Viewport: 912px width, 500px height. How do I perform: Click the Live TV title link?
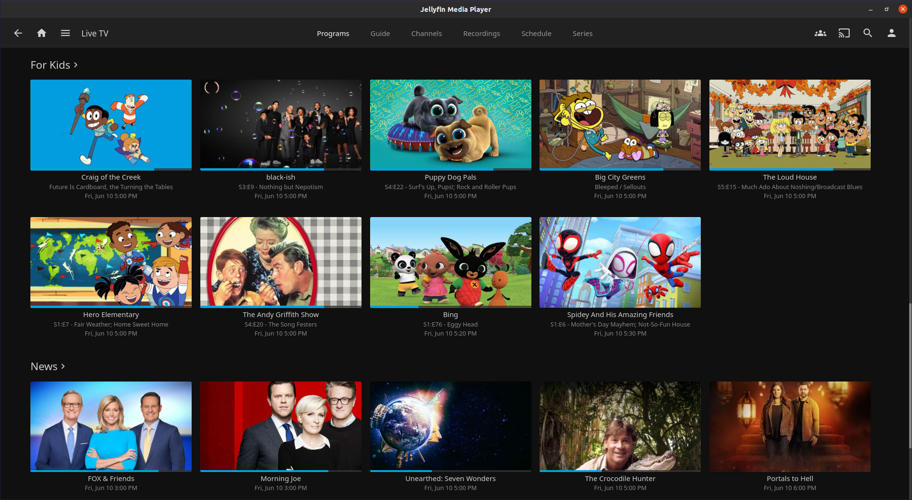95,33
